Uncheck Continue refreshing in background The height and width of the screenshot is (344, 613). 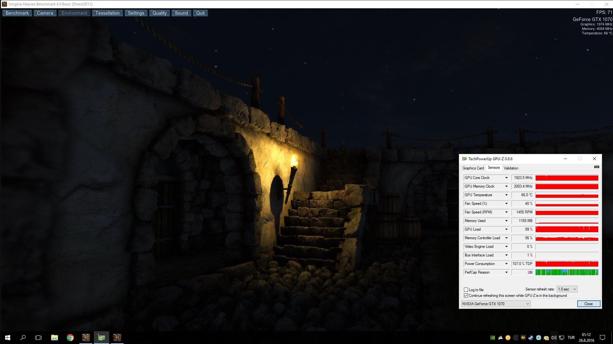click(466, 296)
